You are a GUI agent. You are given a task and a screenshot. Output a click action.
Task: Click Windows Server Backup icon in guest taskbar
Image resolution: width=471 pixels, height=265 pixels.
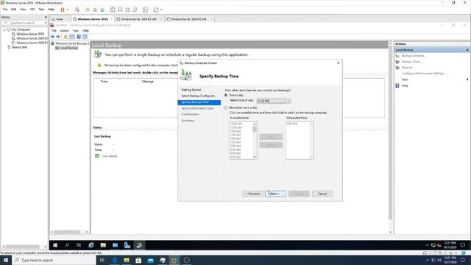(139, 245)
